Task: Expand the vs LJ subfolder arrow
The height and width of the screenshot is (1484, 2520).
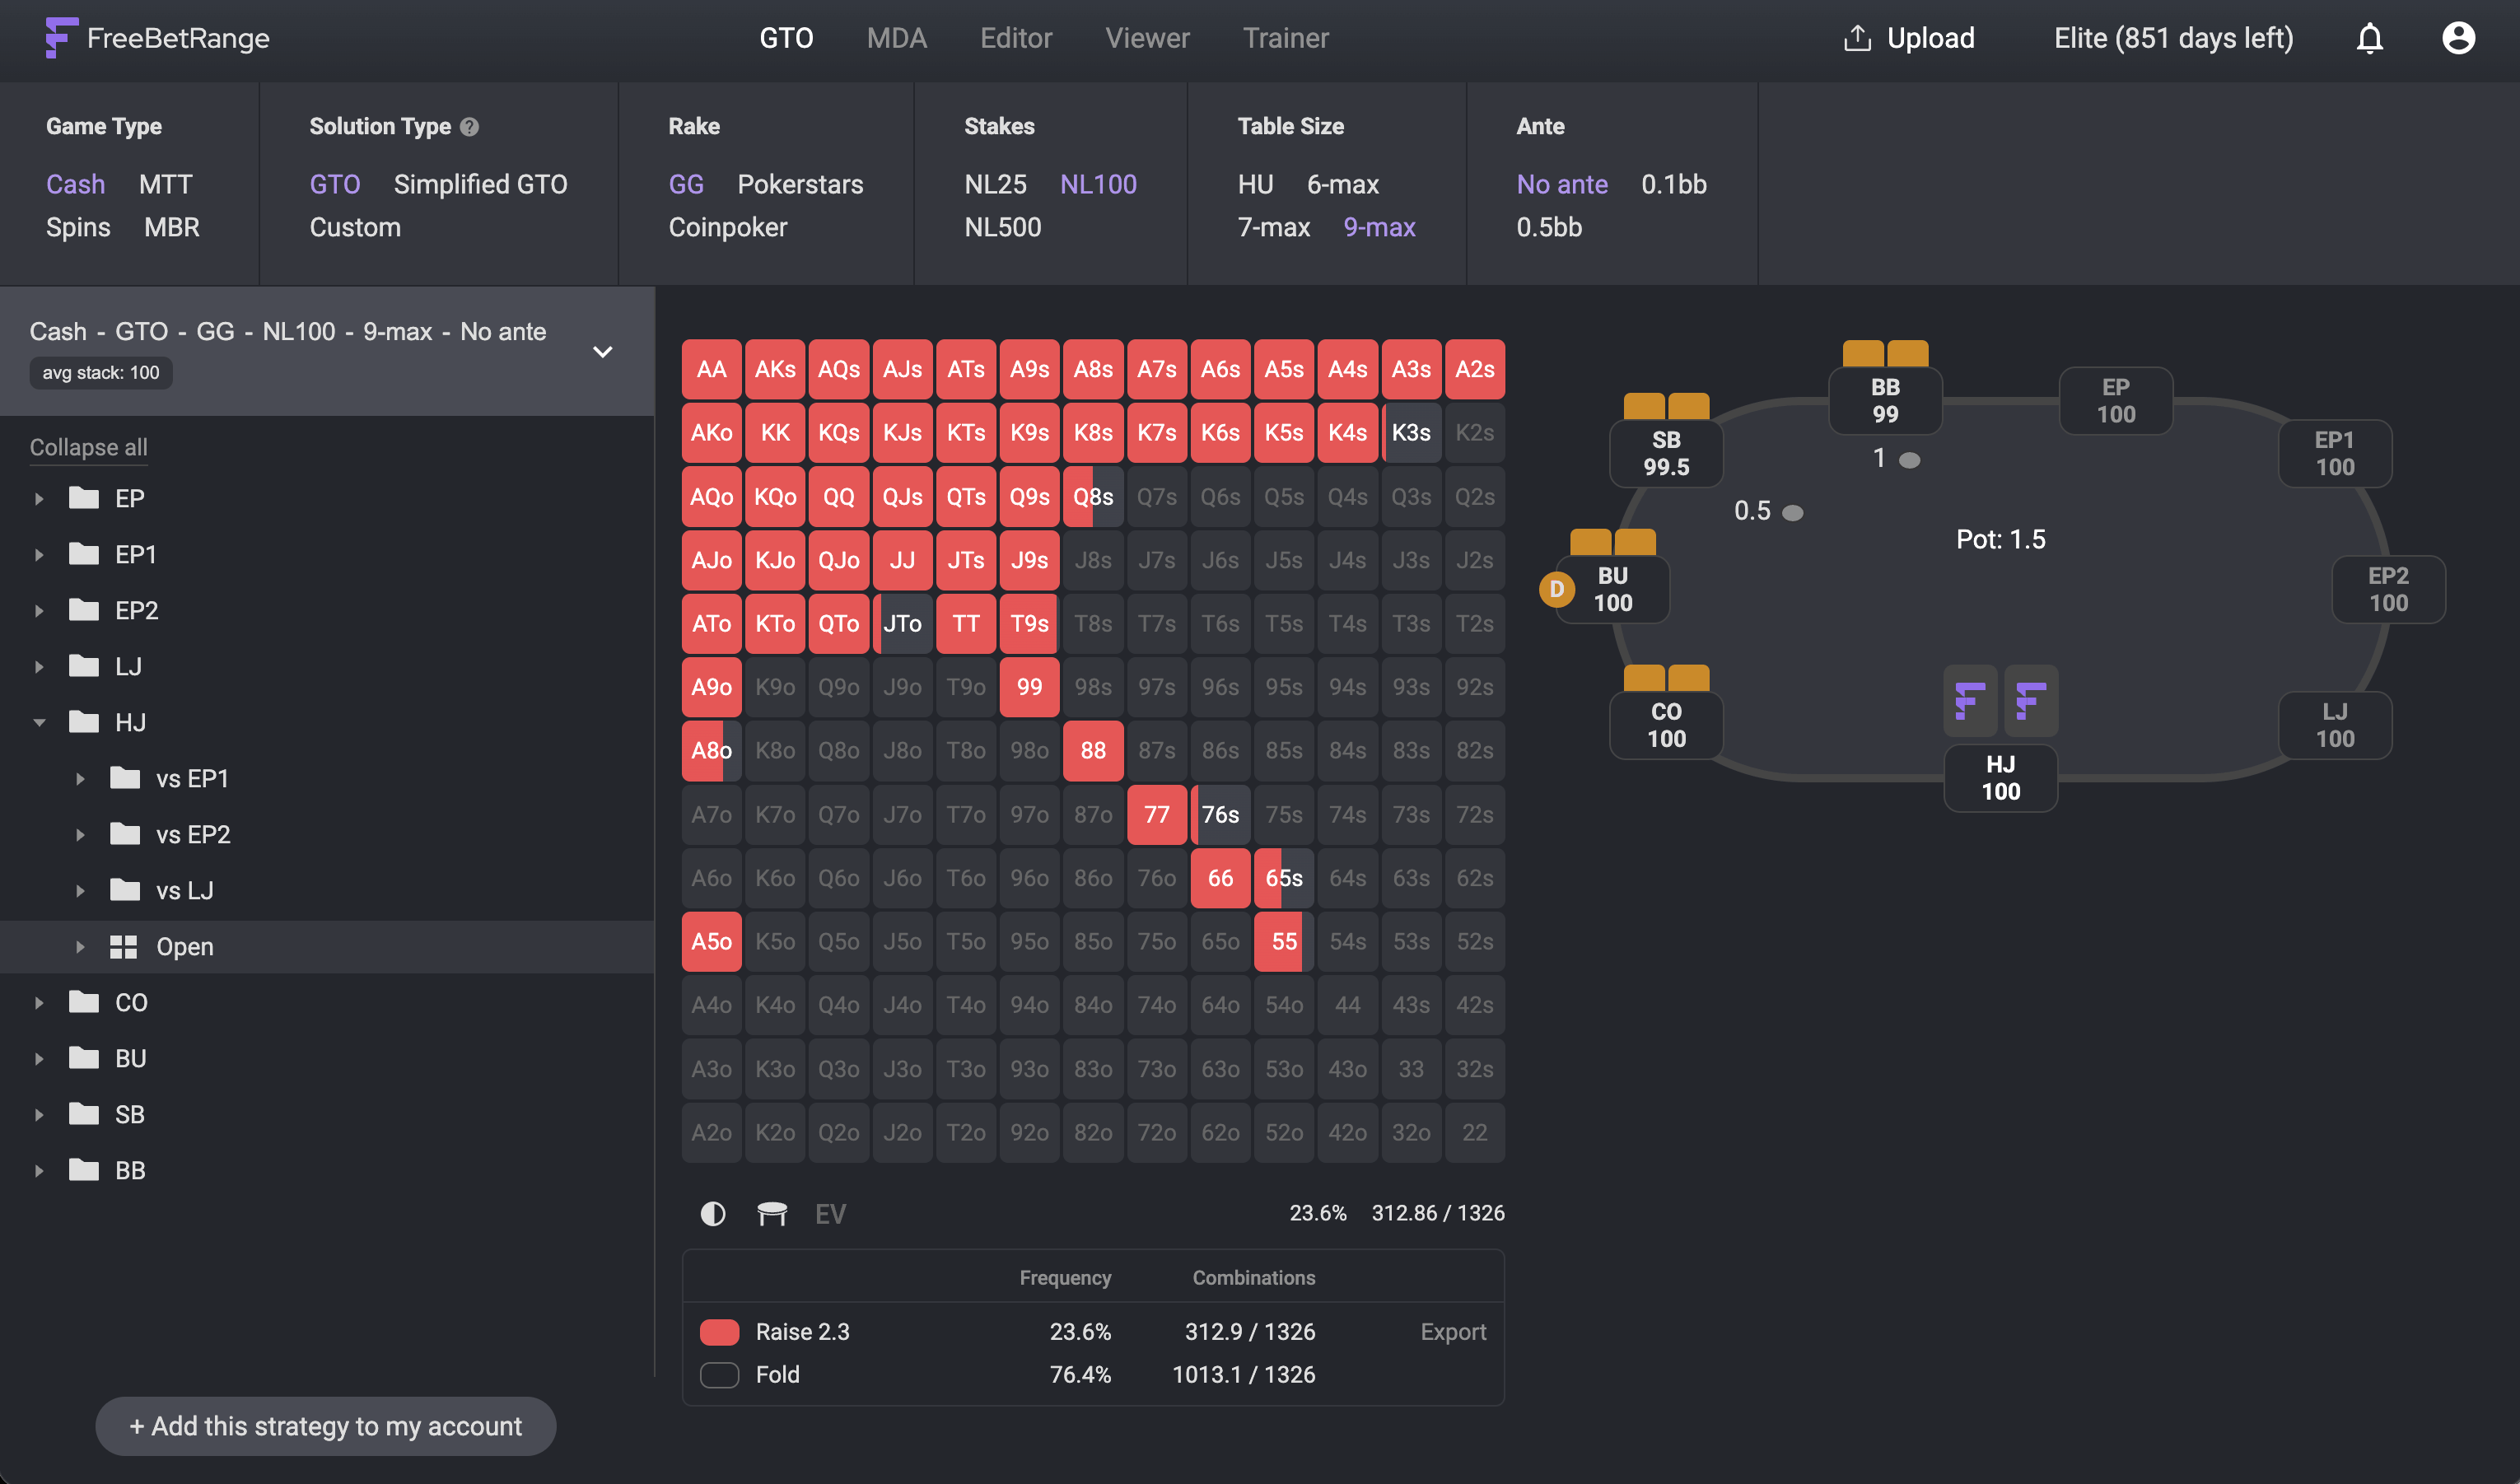Action: (x=80, y=890)
